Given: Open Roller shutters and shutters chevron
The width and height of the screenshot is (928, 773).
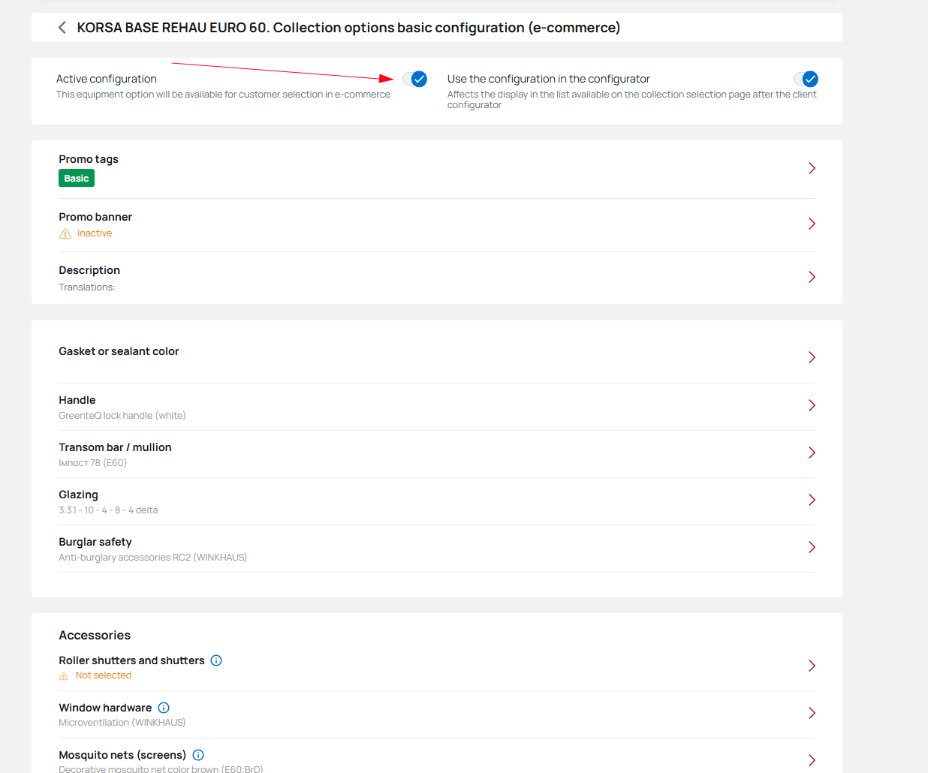Looking at the screenshot, I should (x=812, y=666).
